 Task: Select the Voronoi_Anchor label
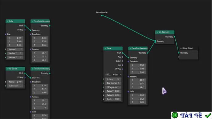tap(102, 12)
